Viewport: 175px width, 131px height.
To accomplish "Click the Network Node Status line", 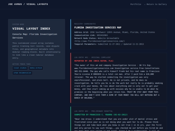I will tap(97, 38).
